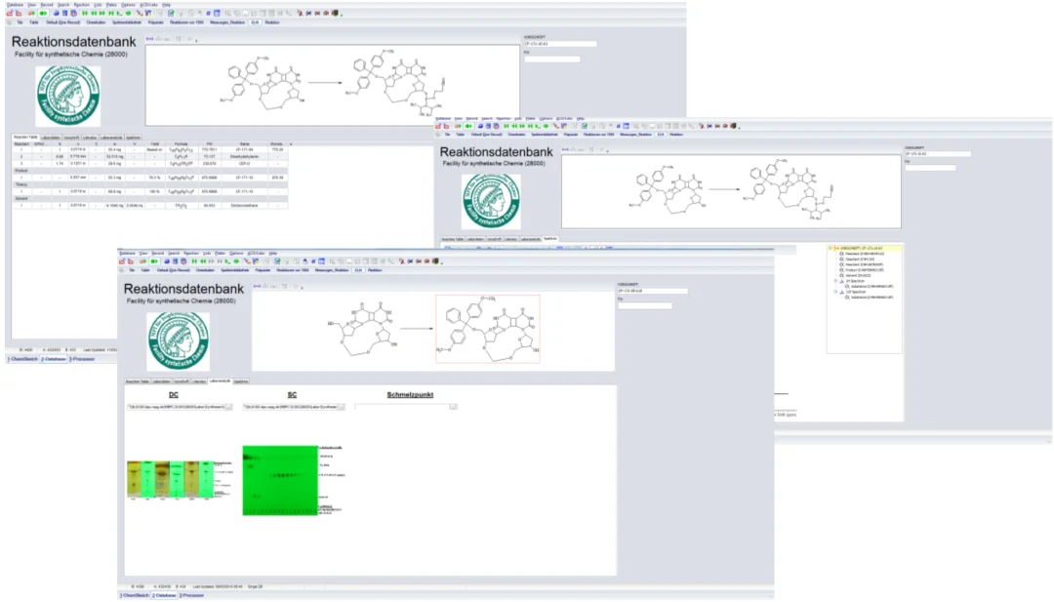
Task: Browse for a DC file in front window
Action: tap(228, 407)
